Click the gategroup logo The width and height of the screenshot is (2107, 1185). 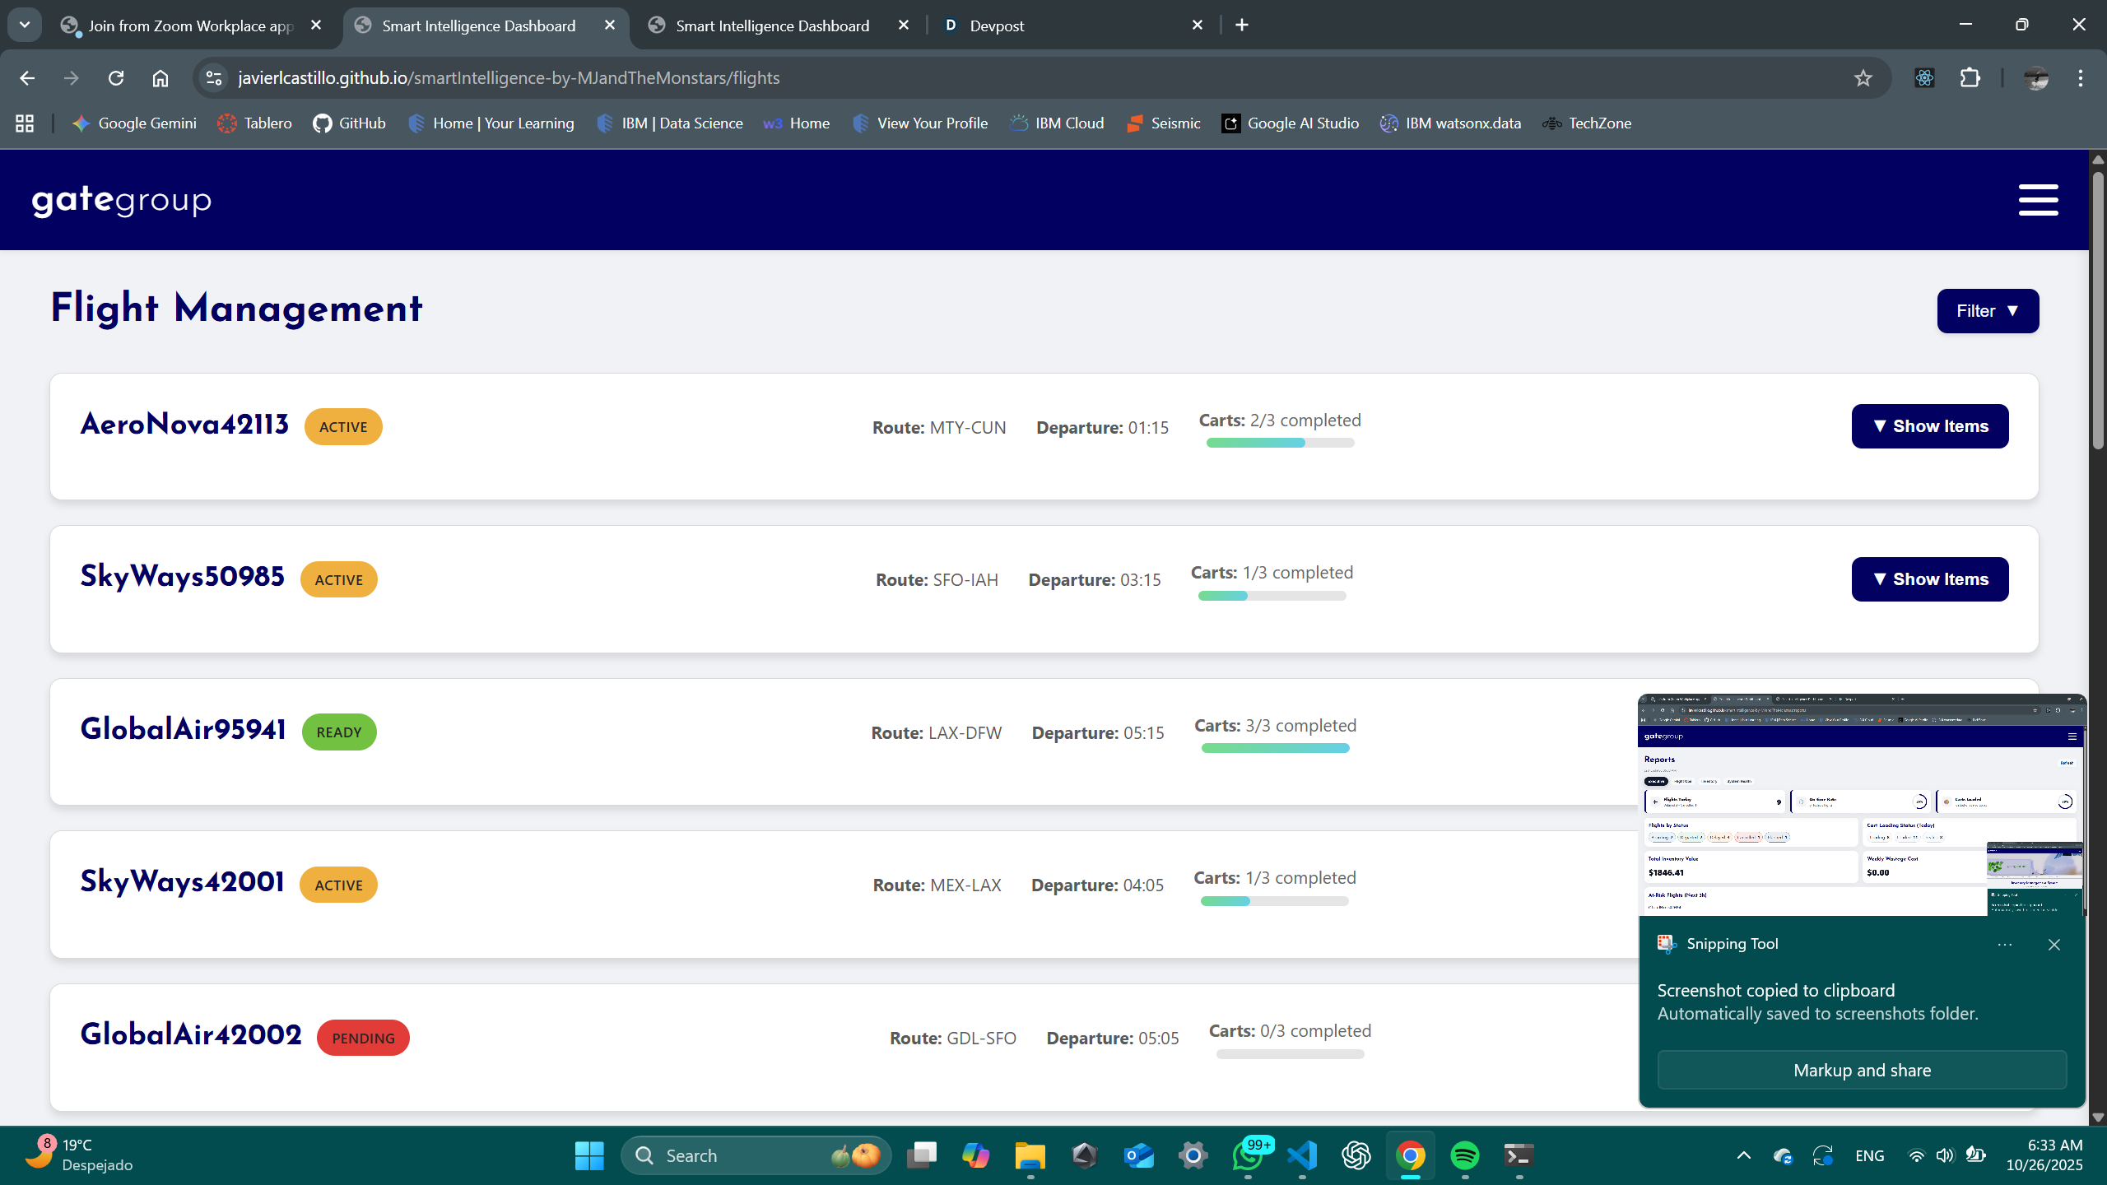(x=122, y=200)
